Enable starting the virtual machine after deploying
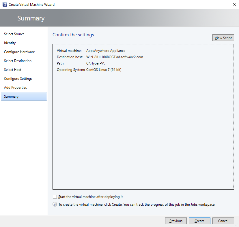 pyautogui.click(x=55, y=197)
